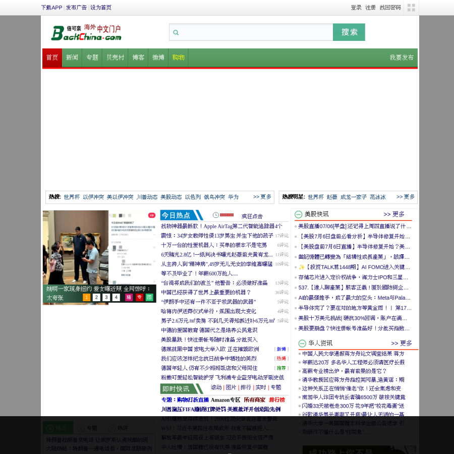Open 中国人民大学通报 article

click(353, 354)
